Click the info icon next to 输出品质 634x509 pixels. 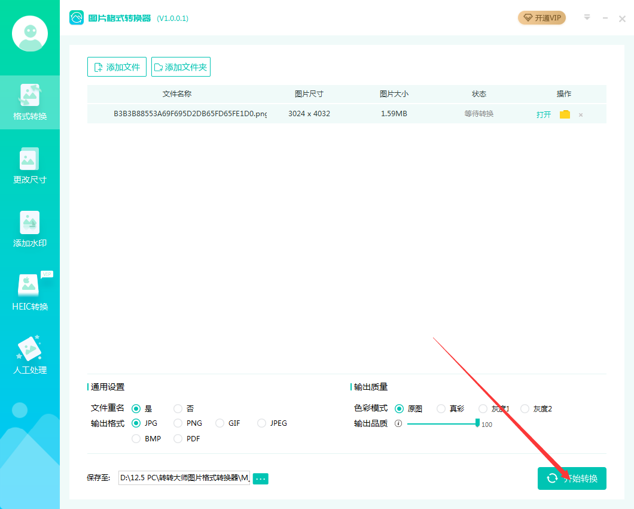coord(400,423)
